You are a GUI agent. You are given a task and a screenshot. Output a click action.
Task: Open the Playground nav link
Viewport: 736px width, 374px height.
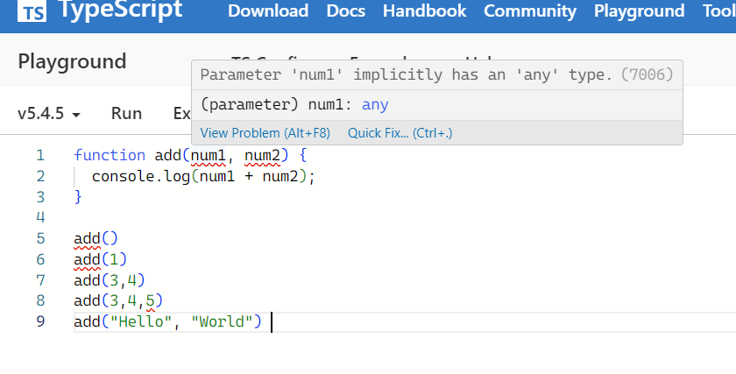(639, 11)
